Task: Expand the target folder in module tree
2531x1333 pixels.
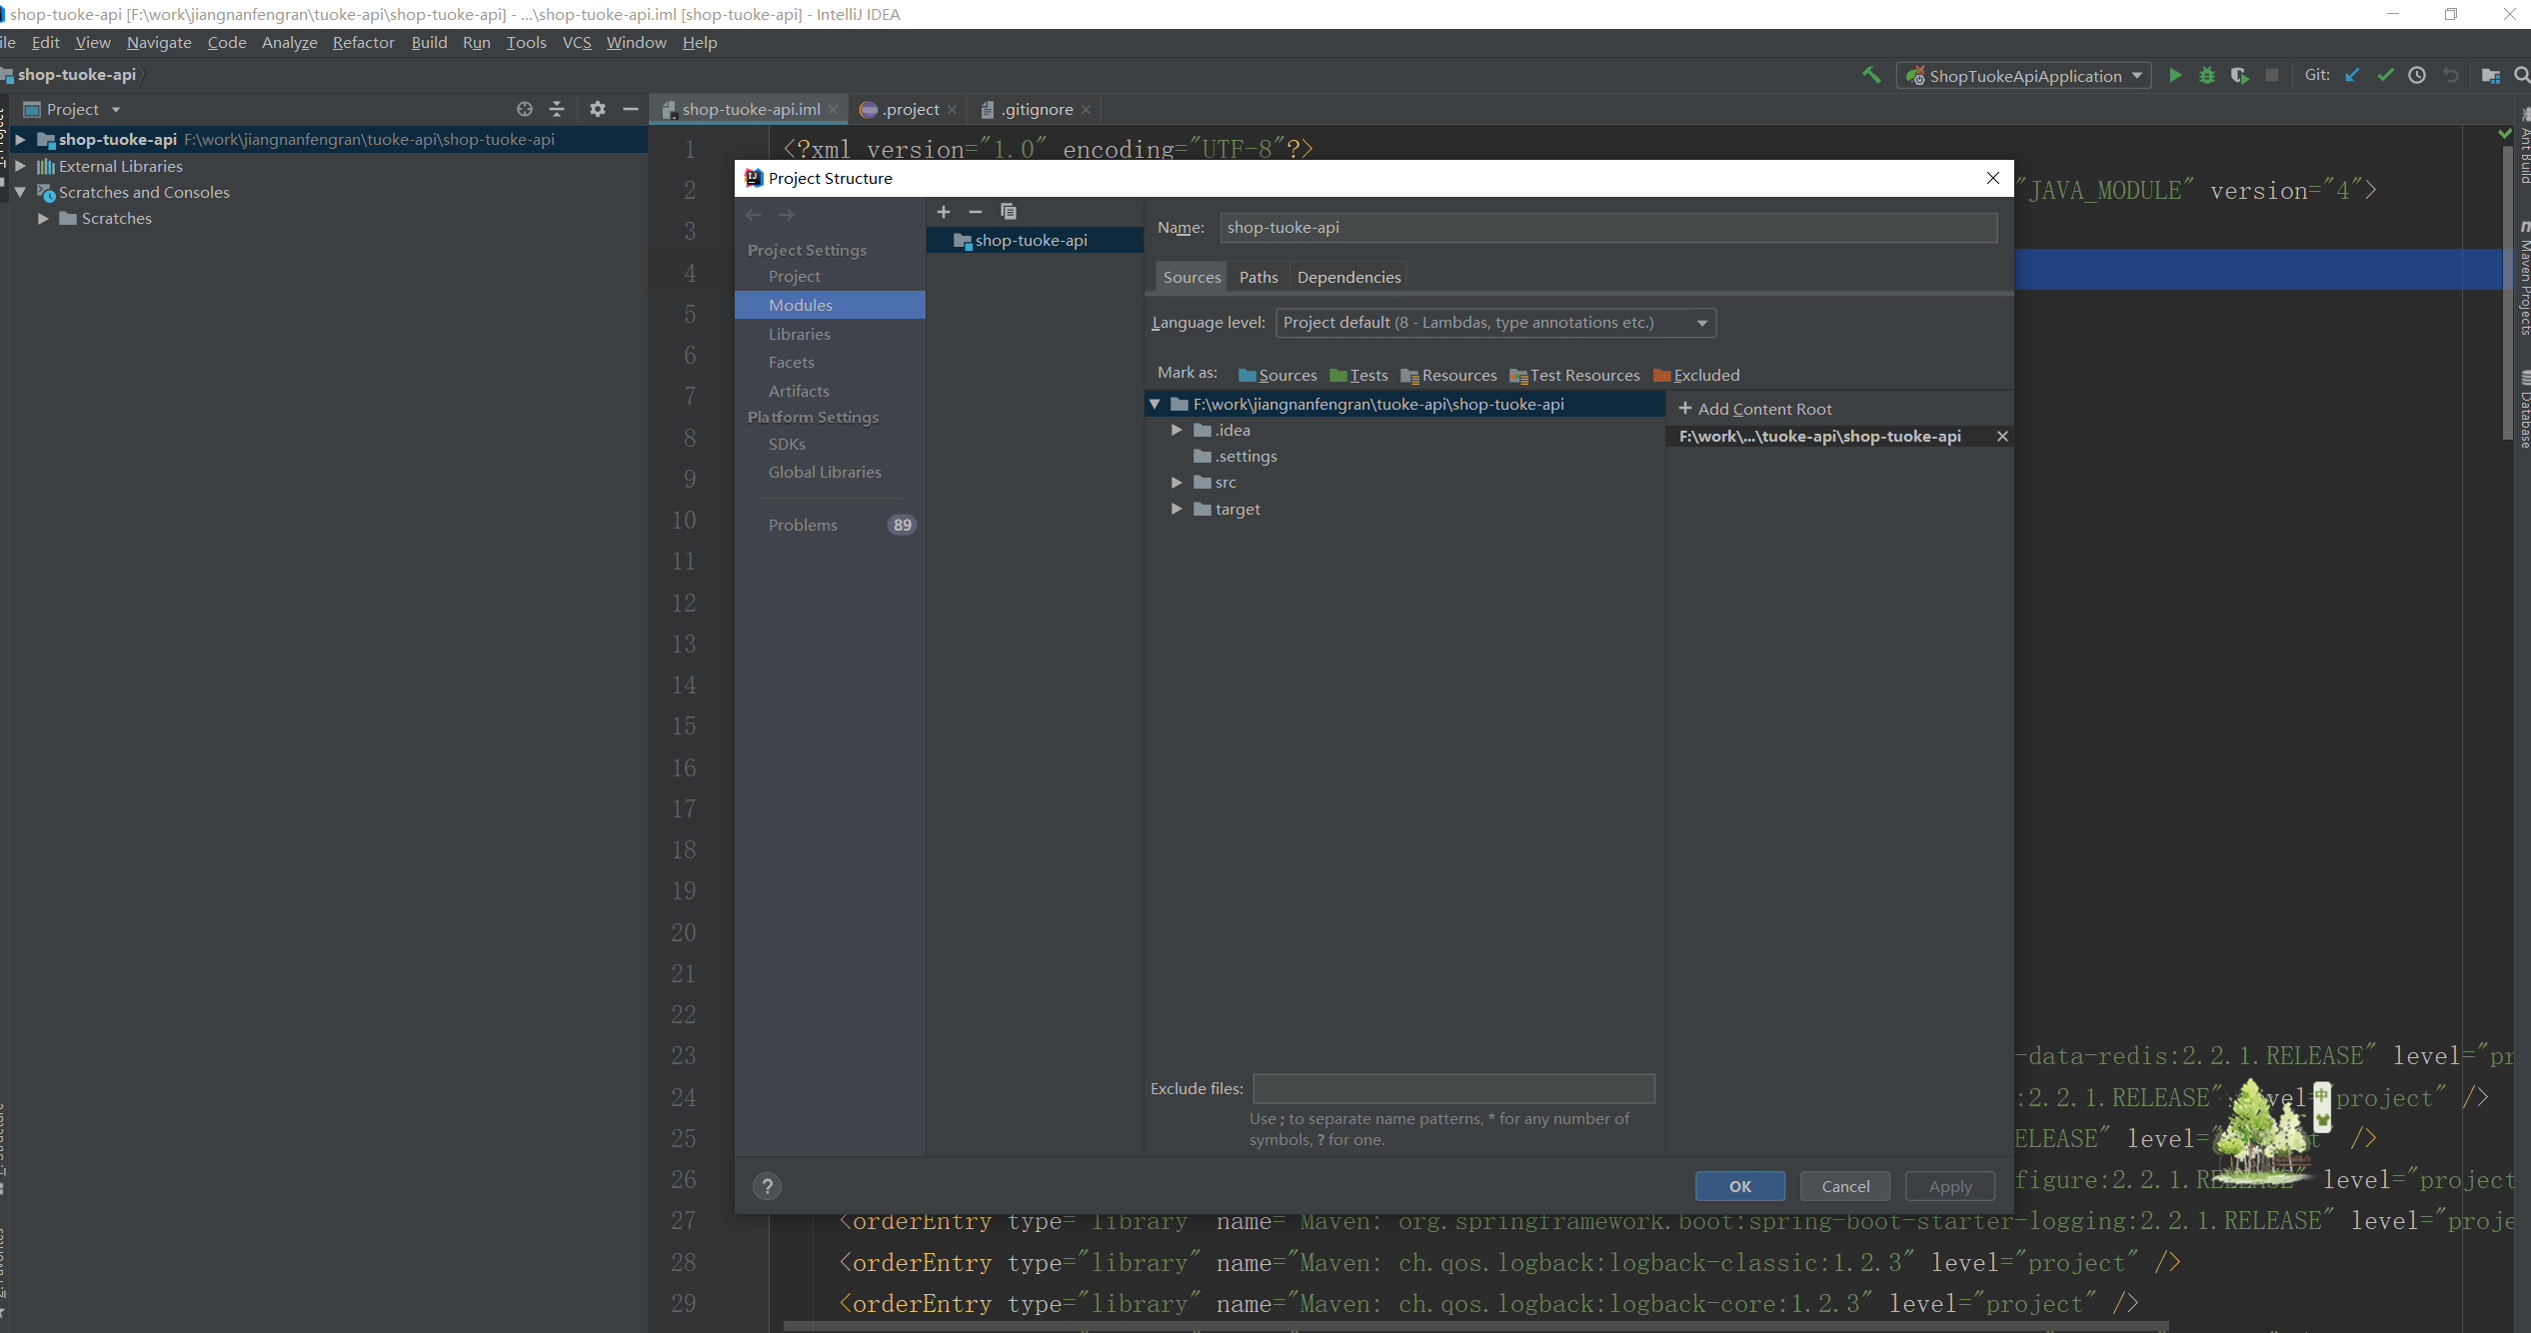Action: tap(1179, 509)
